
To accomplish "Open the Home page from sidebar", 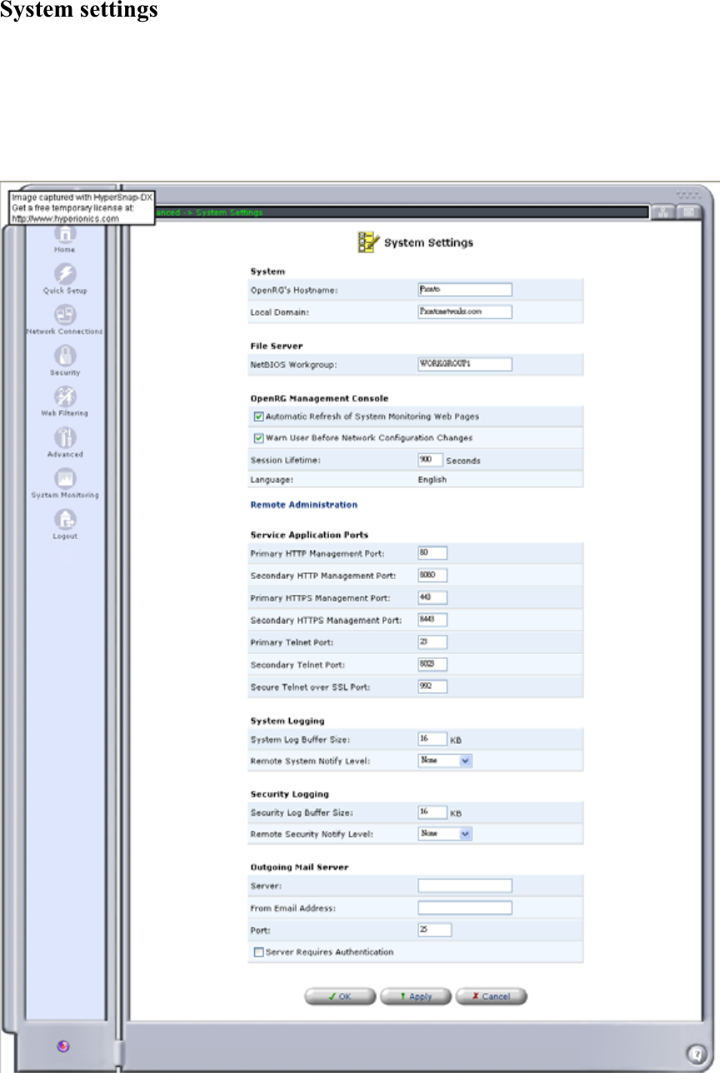I will tap(65, 236).
